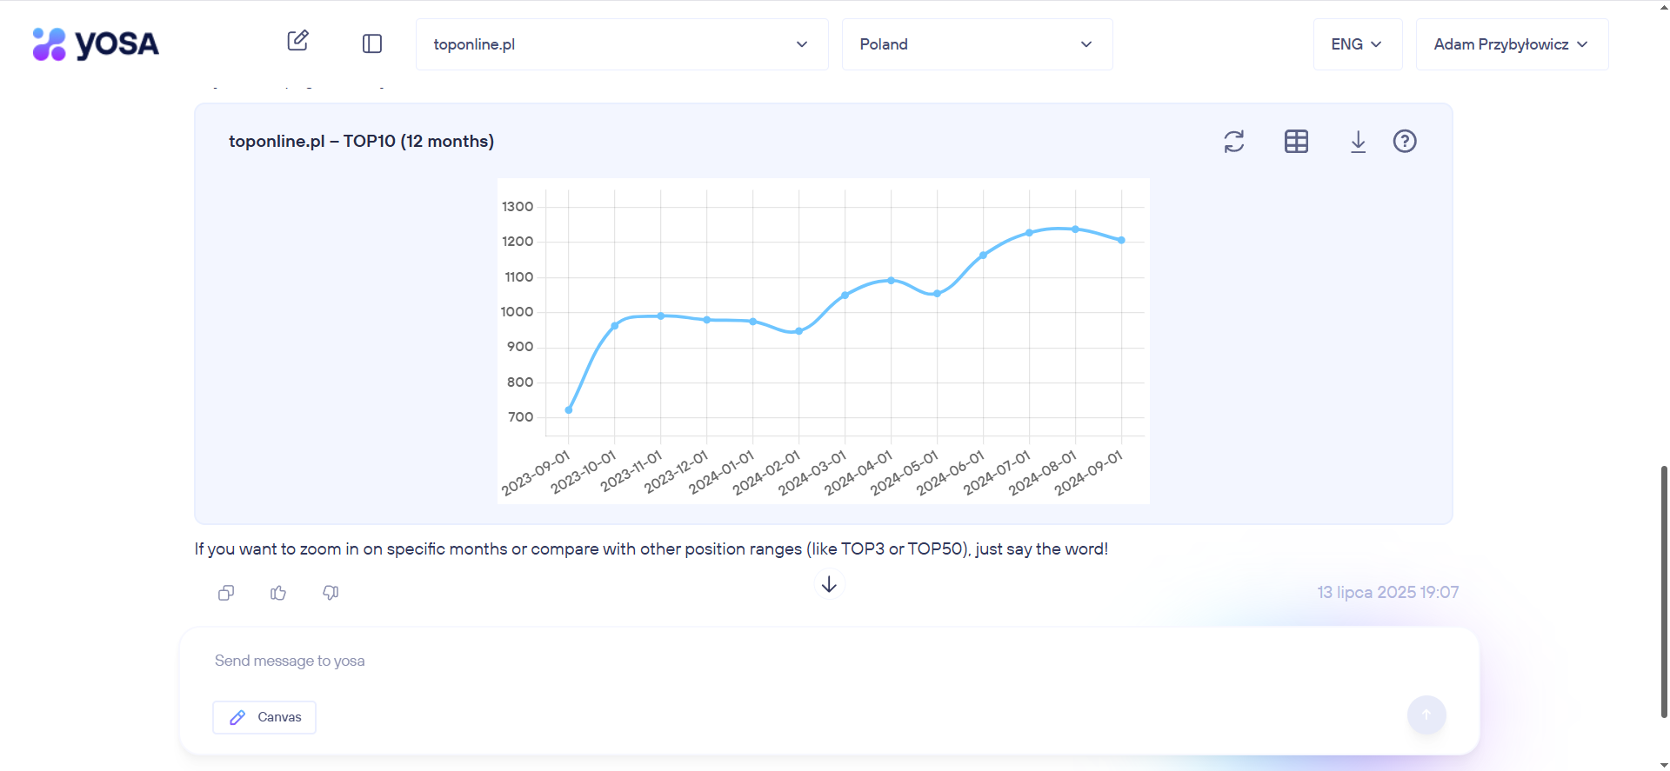1670x771 pixels.
Task: Open the Adam Przybyłowicz account menu
Action: (1511, 44)
